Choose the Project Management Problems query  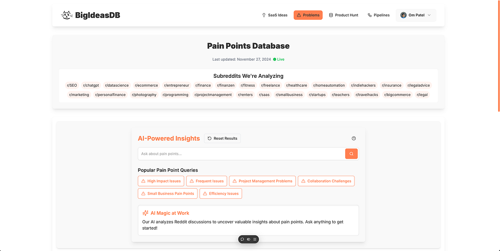click(x=263, y=181)
